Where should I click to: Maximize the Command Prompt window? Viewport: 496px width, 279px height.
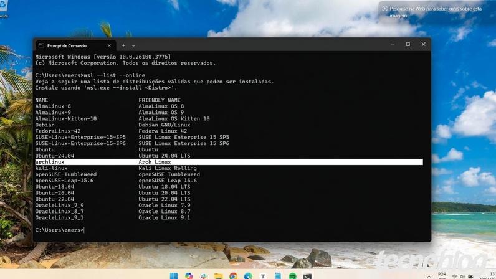(x=408, y=44)
